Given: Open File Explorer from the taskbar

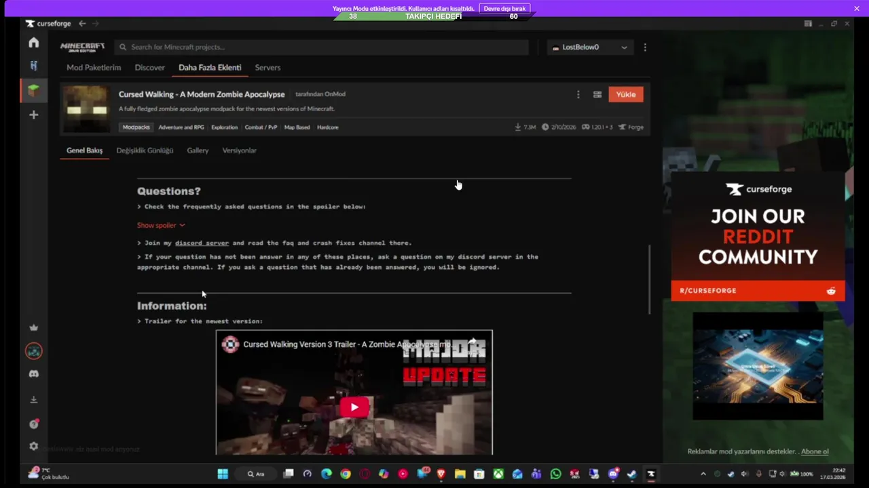Looking at the screenshot, I should pyautogui.click(x=460, y=474).
